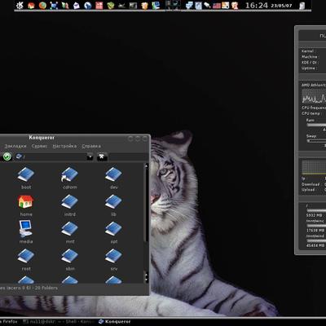Screen dimensions: 326x326
Task: Open the media folder with computer icon
Action: click(x=26, y=231)
